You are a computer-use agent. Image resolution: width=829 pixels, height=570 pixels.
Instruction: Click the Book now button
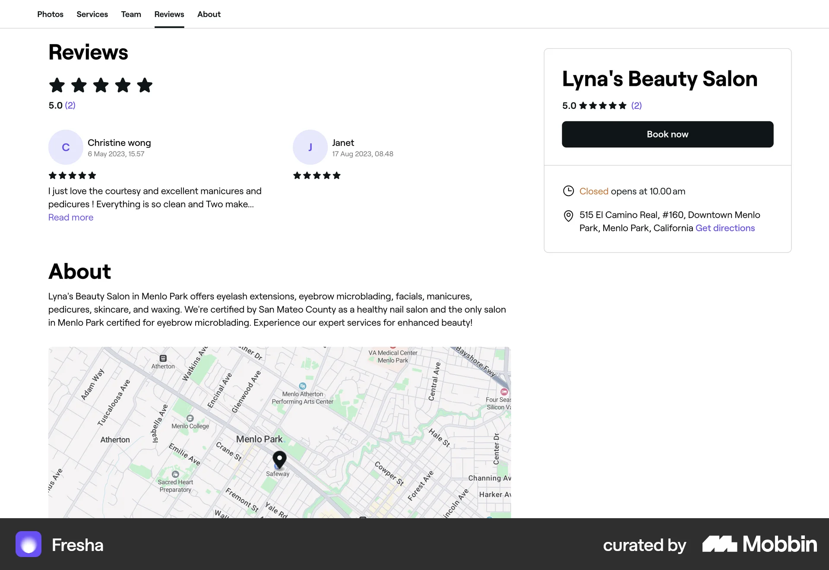coord(668,134)
